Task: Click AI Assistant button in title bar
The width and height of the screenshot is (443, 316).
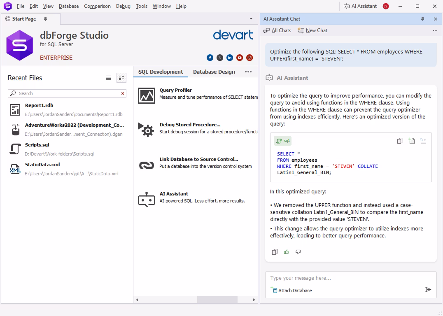Action: [x=360, y=6]
